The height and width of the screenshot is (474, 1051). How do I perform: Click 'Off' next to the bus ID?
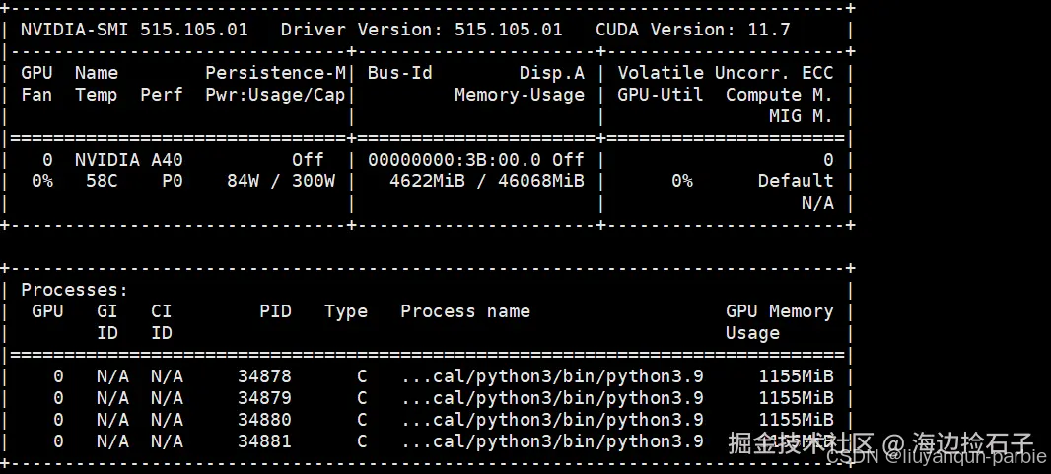569,160
